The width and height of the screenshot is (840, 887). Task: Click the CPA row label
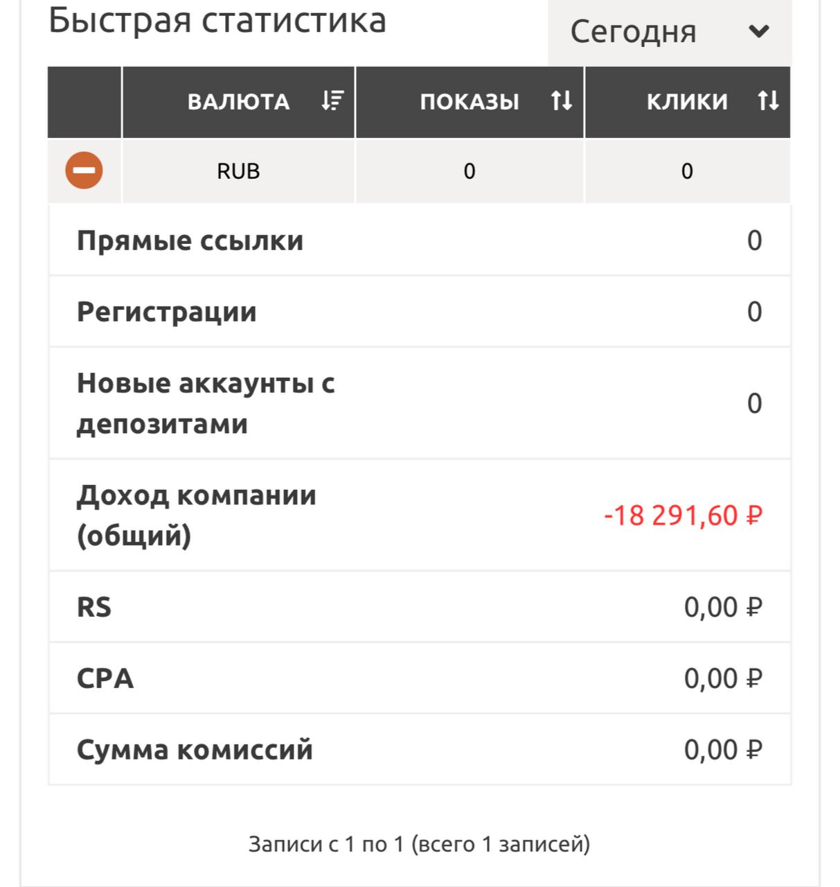click(105, 678)
